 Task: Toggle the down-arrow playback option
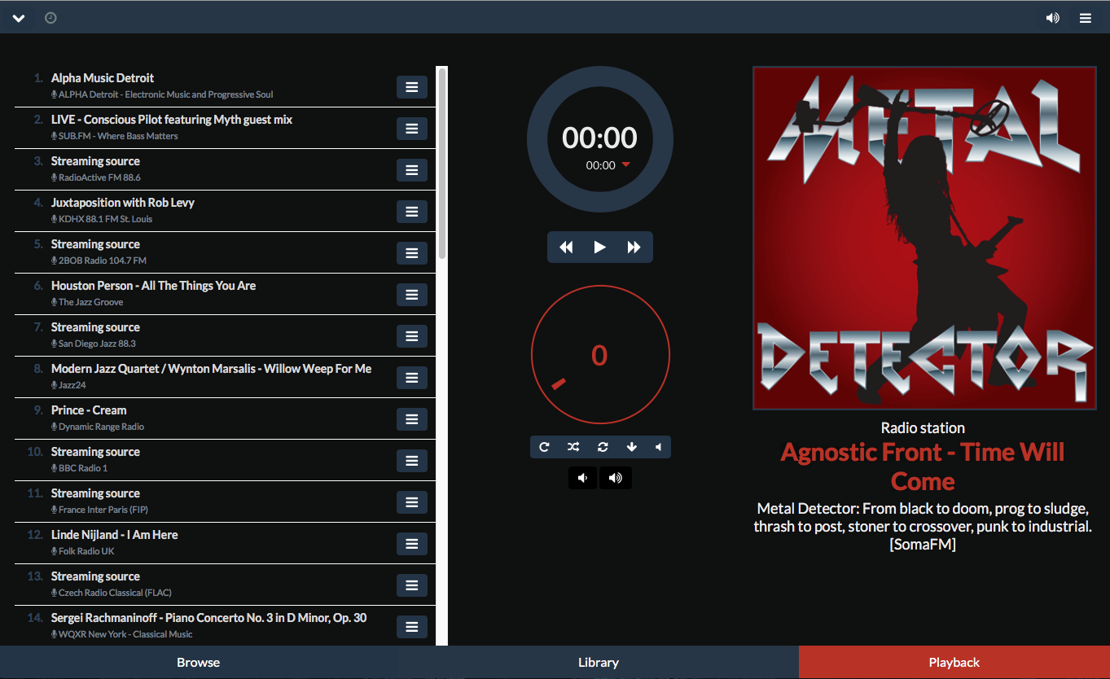pos(631,447)
